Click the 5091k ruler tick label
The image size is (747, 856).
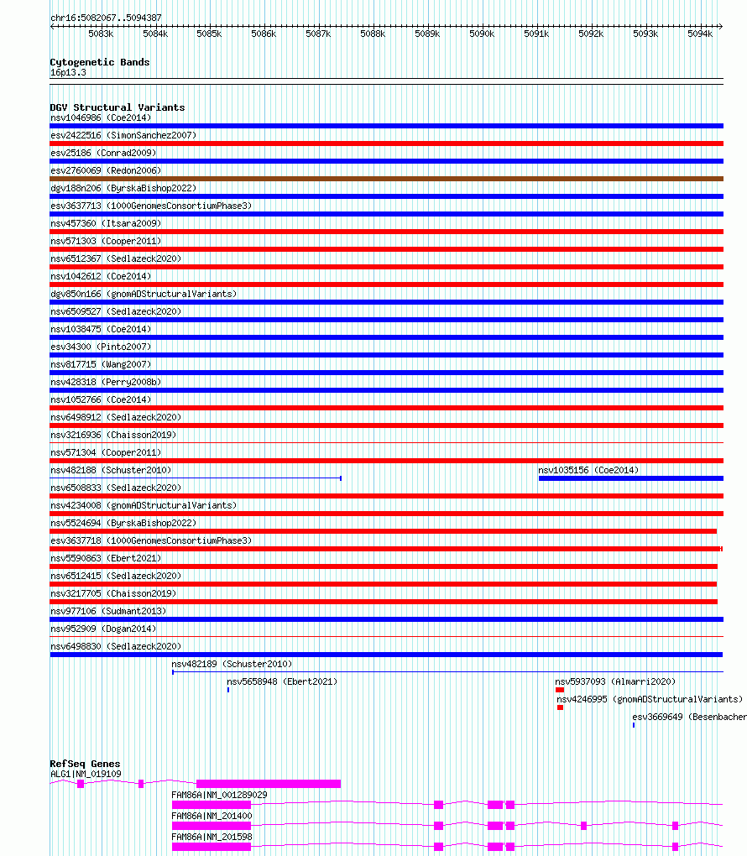[x=536, y=34]
